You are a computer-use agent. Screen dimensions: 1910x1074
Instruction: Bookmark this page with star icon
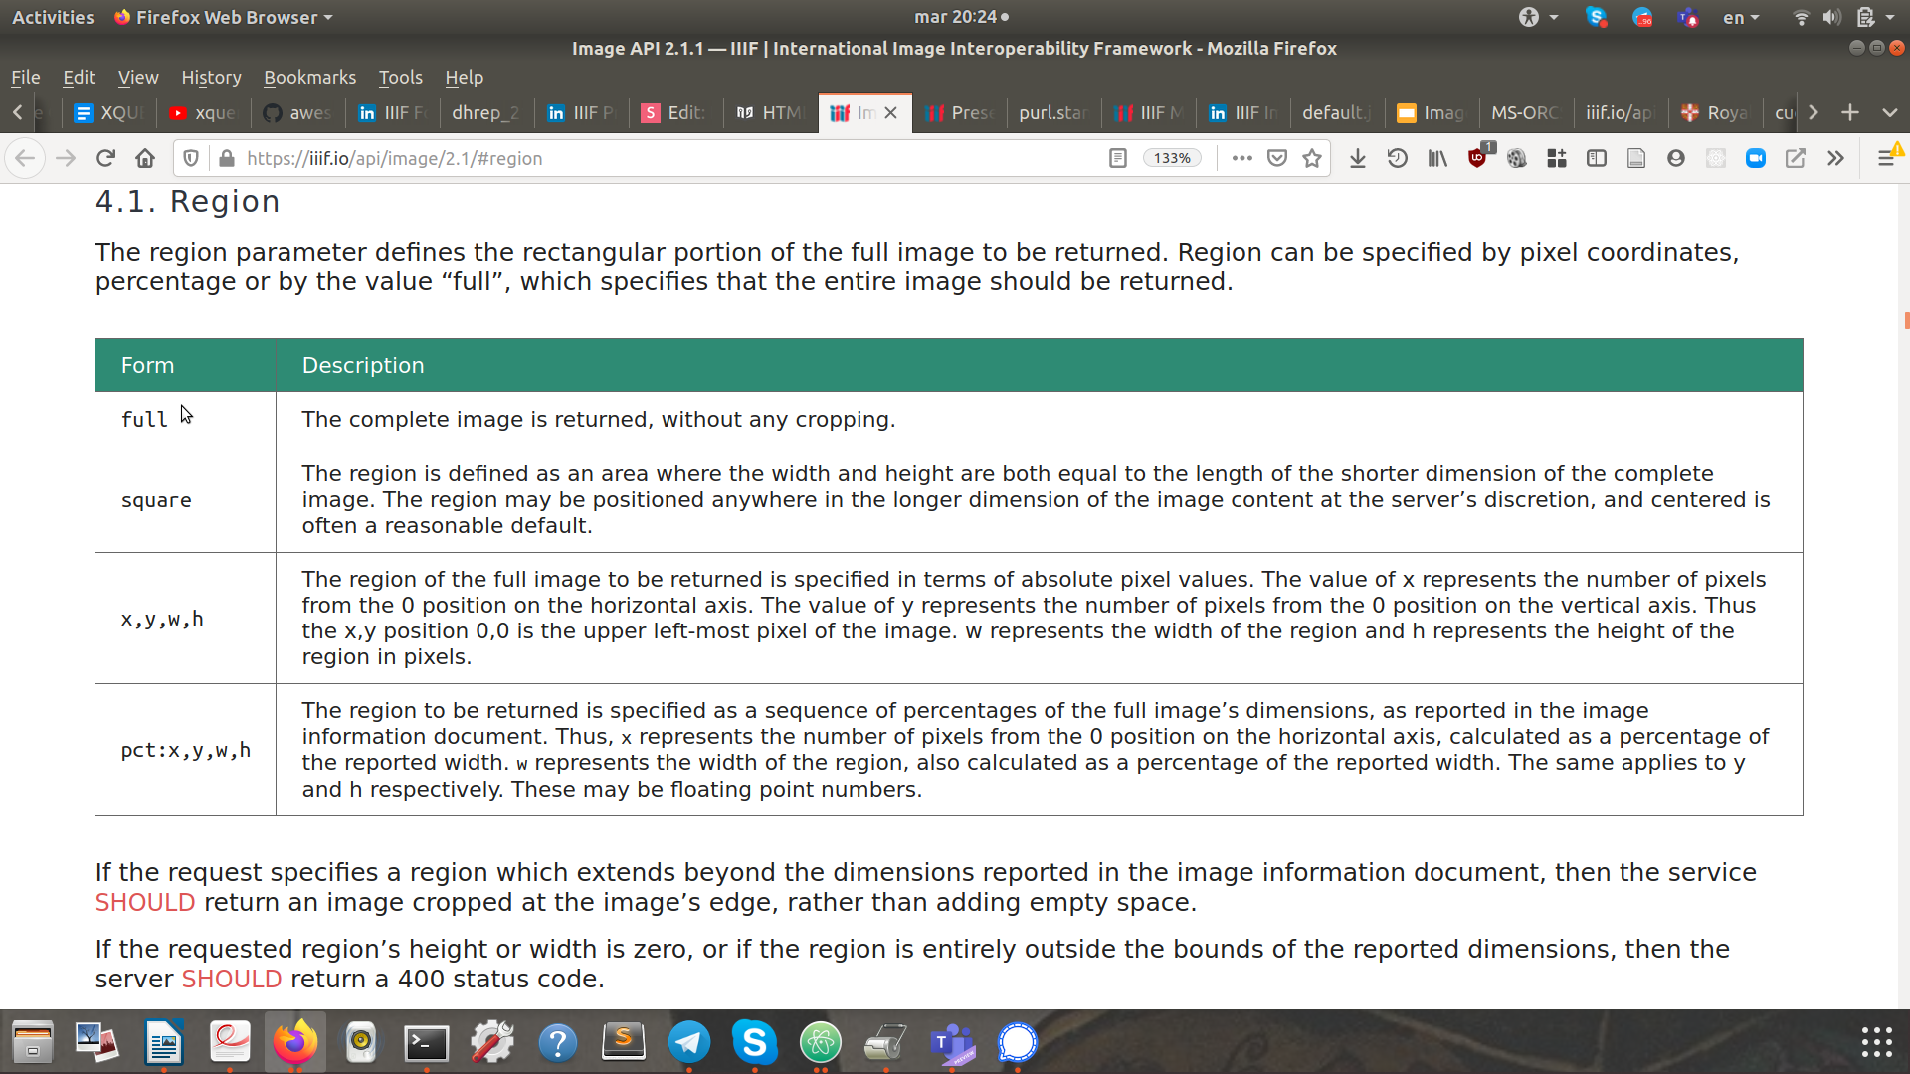tap(1312, 158)
